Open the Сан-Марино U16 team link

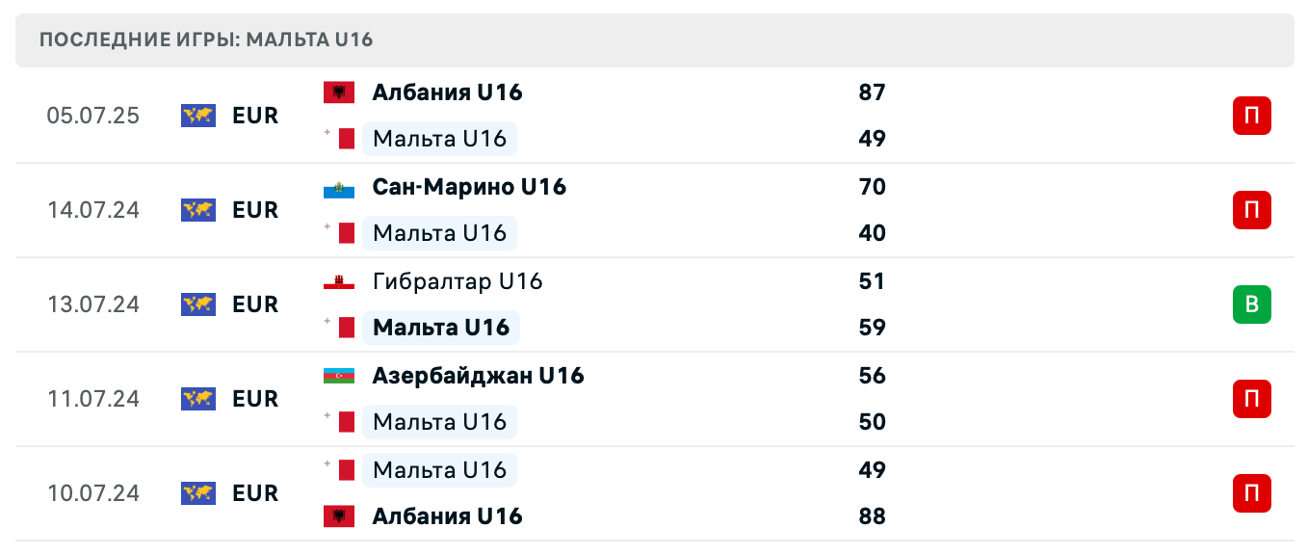tap(469, 187)
